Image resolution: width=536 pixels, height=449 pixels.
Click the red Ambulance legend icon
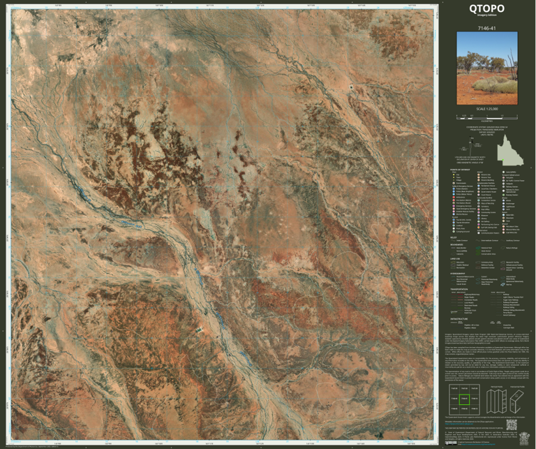[x=454, y=198]
